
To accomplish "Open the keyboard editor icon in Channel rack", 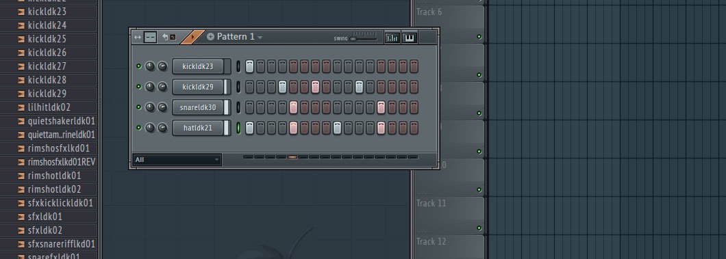I will coord(410,38).
